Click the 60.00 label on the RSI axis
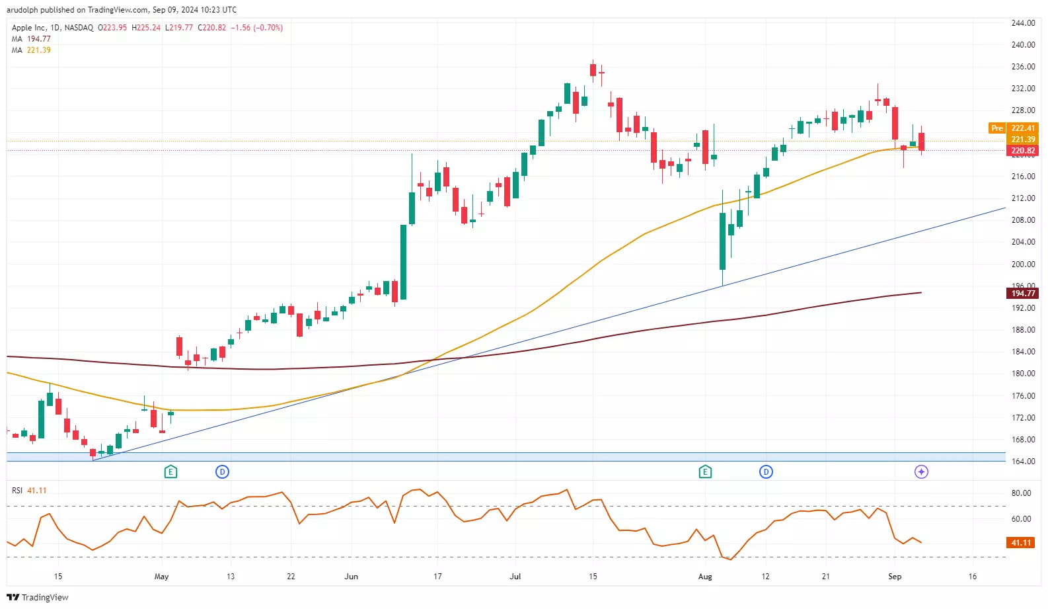 coord(1021,519)
